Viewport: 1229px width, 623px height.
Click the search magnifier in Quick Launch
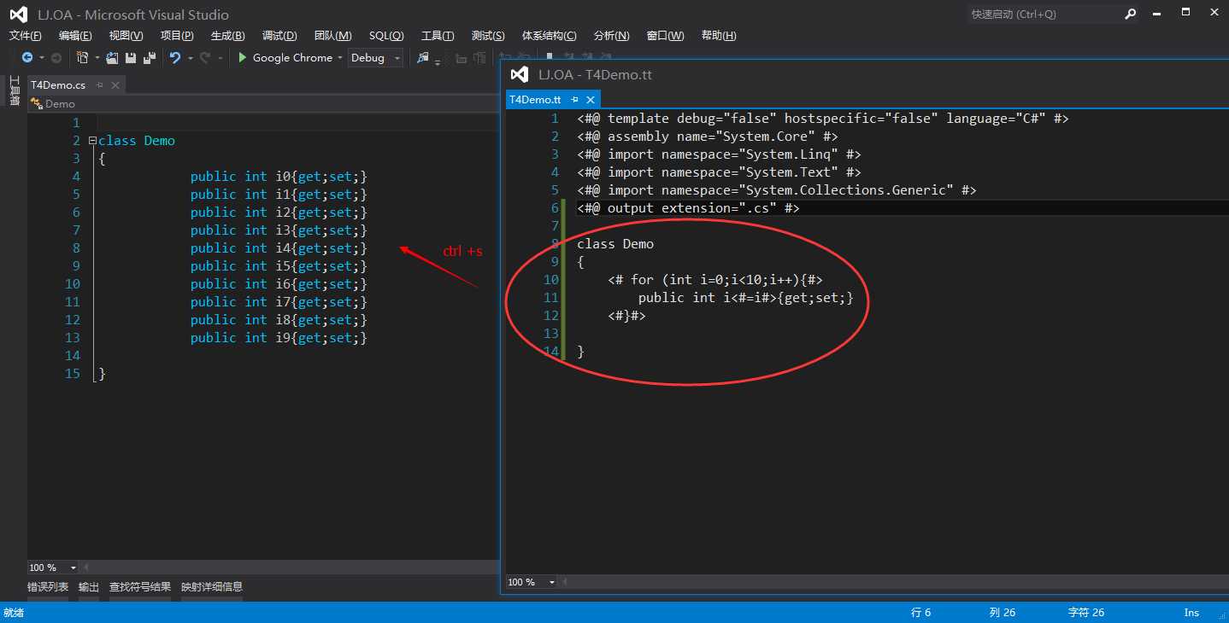click(x=1130, y=14)
